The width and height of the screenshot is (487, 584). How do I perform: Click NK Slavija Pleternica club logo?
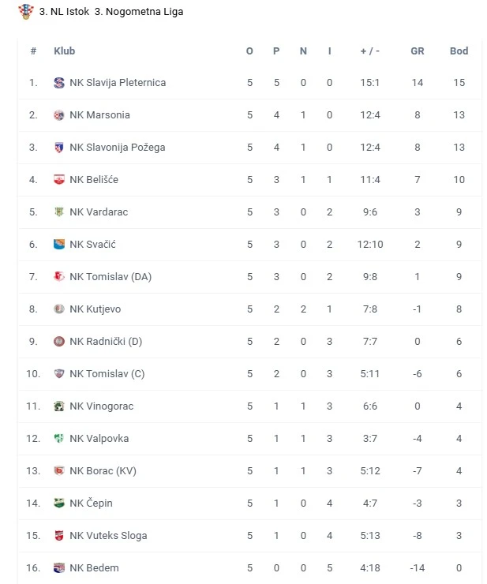(x=59, y=83)
